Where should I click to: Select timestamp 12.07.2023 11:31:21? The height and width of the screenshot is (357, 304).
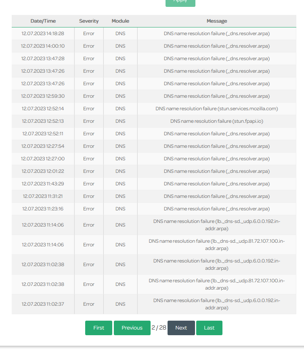[x=43, y=196]
